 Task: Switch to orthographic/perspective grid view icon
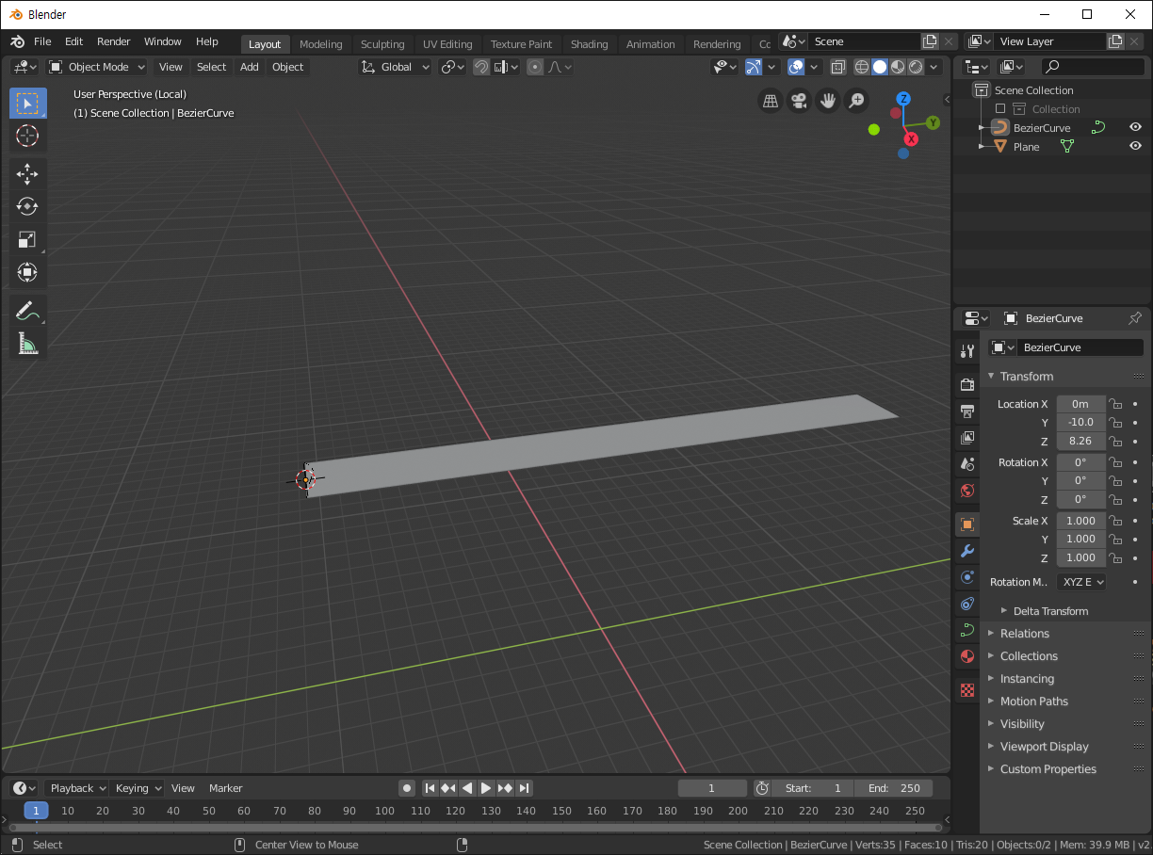(771, 100)
